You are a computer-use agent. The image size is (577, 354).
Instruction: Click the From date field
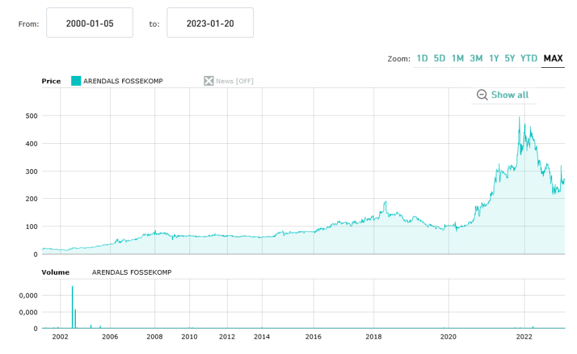click(x=89, y=24)
